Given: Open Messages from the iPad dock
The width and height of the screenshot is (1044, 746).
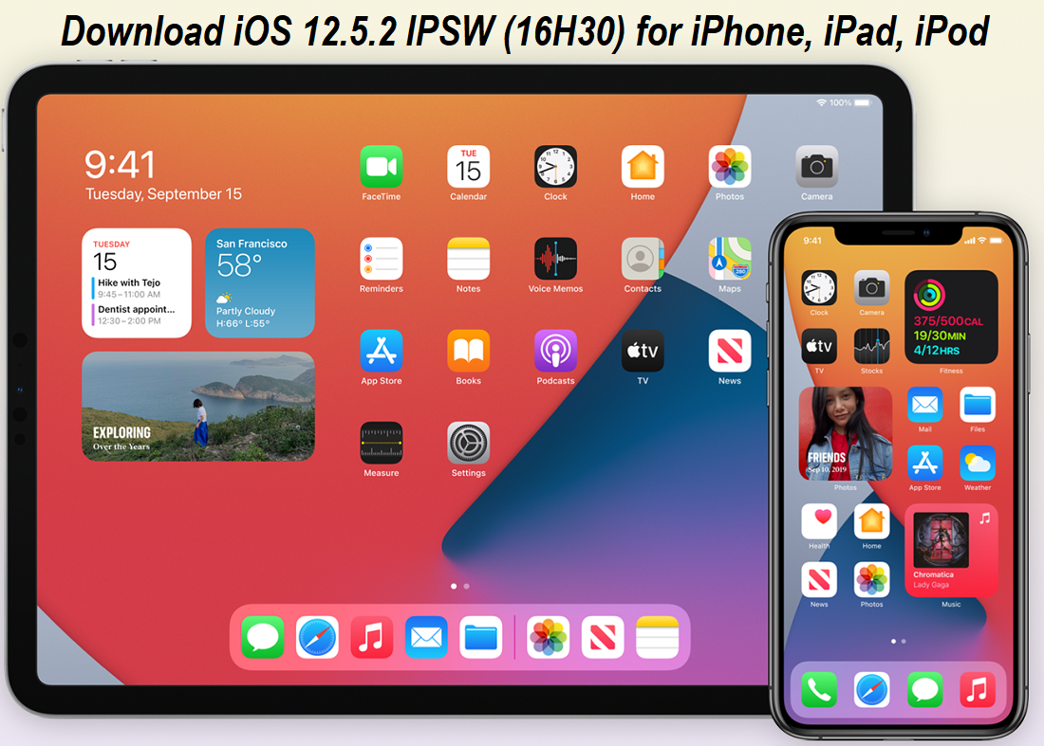Looking at the screenshot, I should (x=262, y=637).
